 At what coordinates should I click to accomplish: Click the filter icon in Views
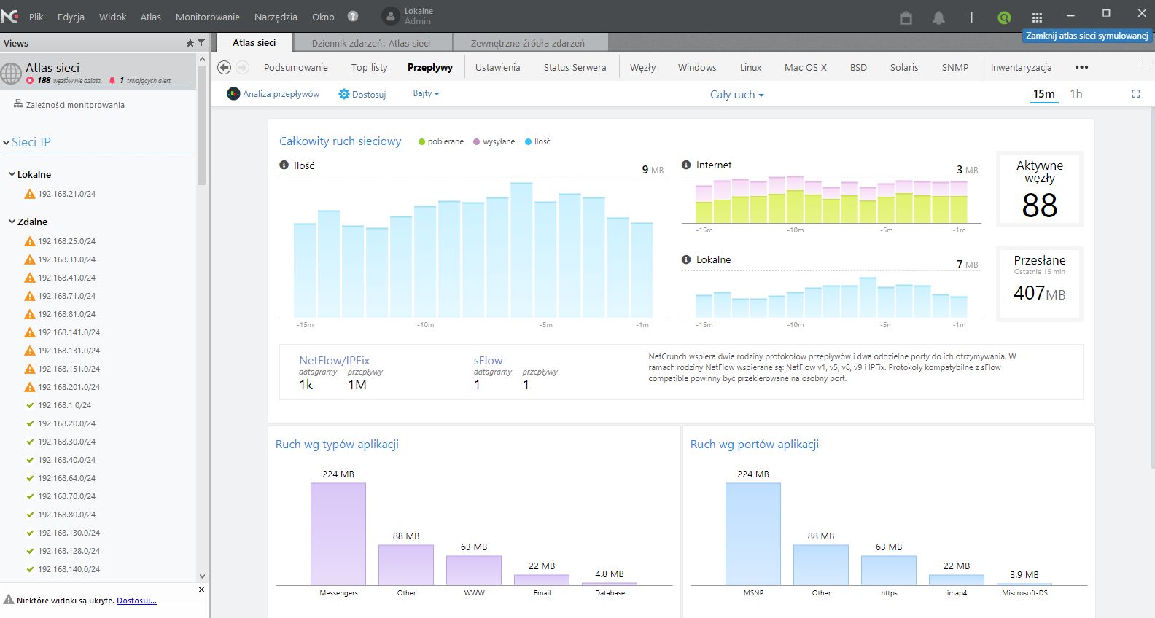pyautogui.click(x=201, y=43)
